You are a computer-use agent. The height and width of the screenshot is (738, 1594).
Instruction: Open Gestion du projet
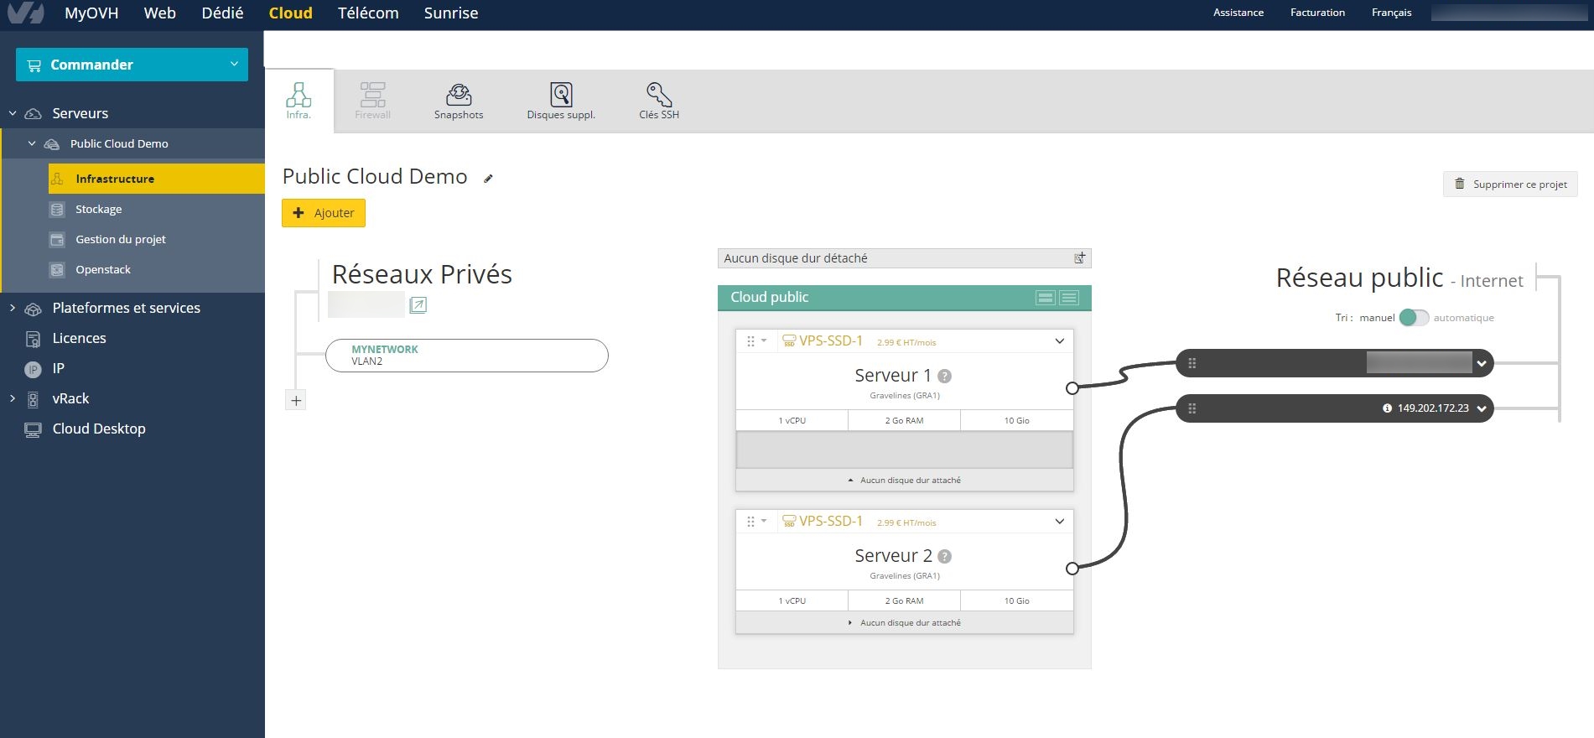pos(121,239)
